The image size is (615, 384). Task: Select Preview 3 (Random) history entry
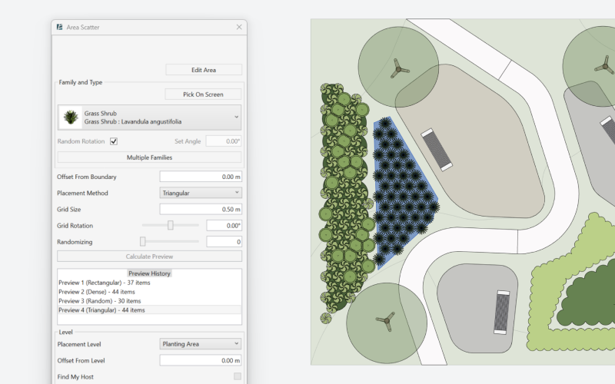click(99, 301)
